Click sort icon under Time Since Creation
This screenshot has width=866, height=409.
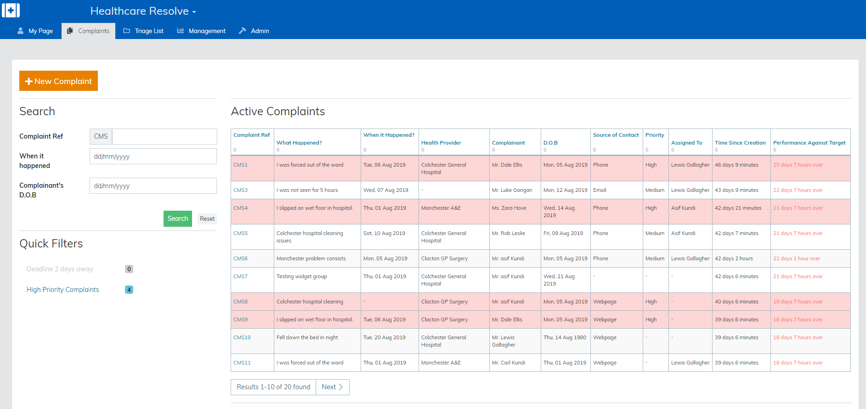pyautogui.click(x=716, y=150)
